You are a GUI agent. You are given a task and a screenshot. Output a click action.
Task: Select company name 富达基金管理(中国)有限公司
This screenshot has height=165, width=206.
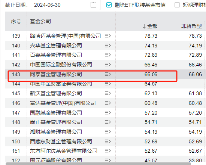[63, 103]
